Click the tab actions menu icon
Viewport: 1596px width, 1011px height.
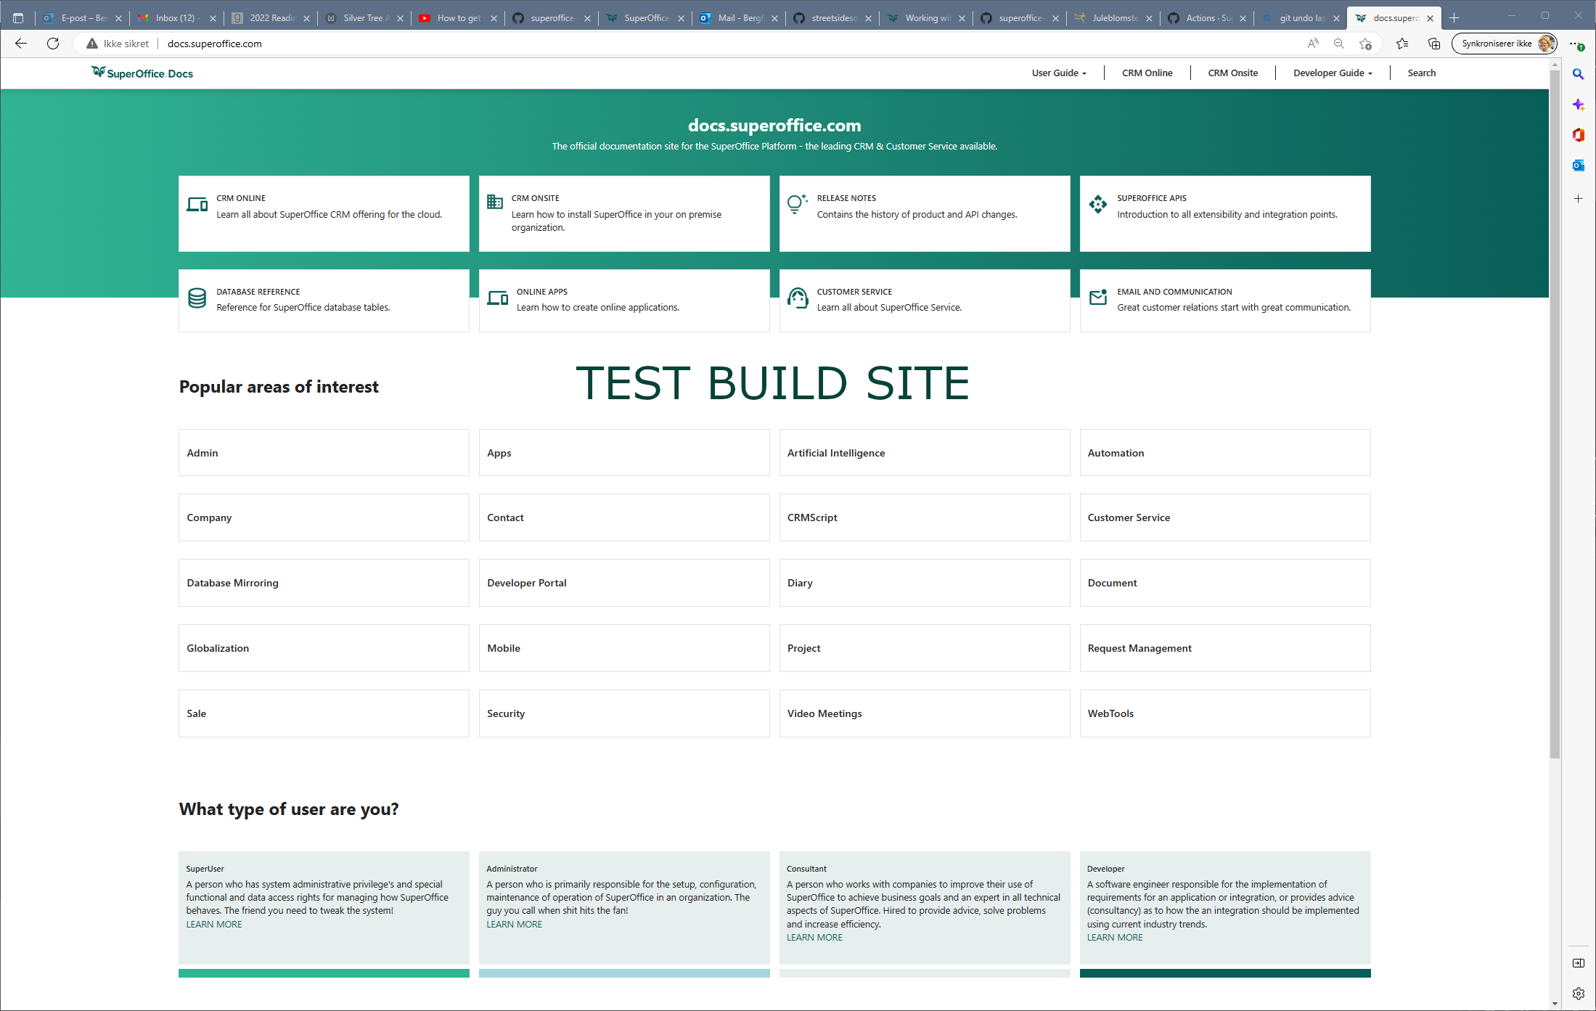(x=18, y=18)
